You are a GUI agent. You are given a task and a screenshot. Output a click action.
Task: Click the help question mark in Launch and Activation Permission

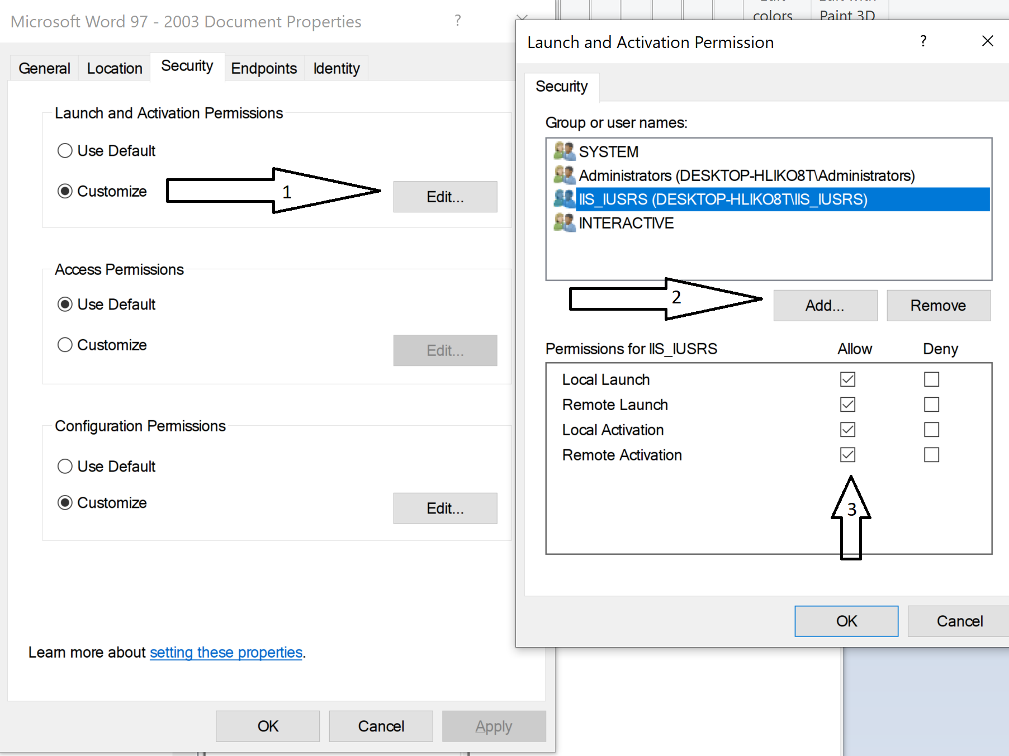point(923,41)
